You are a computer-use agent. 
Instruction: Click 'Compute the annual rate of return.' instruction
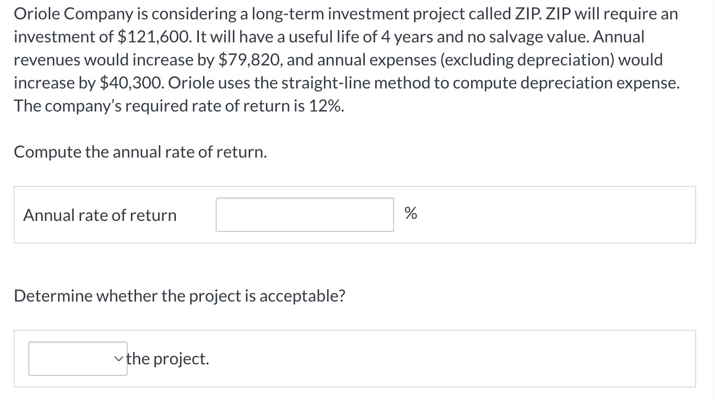tap(140, 152)
